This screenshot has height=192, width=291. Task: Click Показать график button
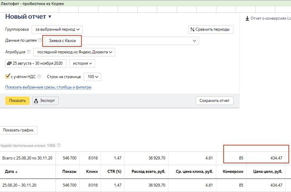[18, 130]
